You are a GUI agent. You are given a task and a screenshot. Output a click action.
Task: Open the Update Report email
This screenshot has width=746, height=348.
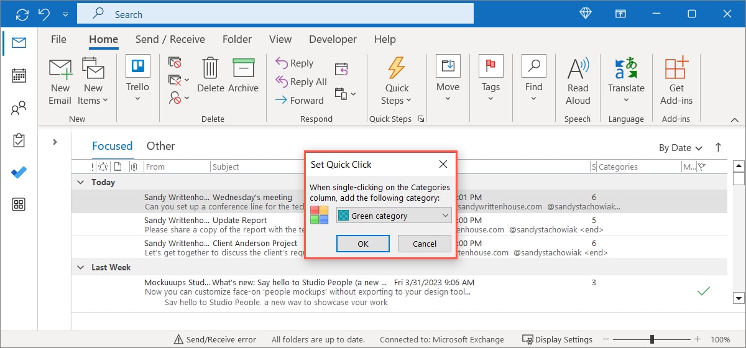tap(398, 224)
